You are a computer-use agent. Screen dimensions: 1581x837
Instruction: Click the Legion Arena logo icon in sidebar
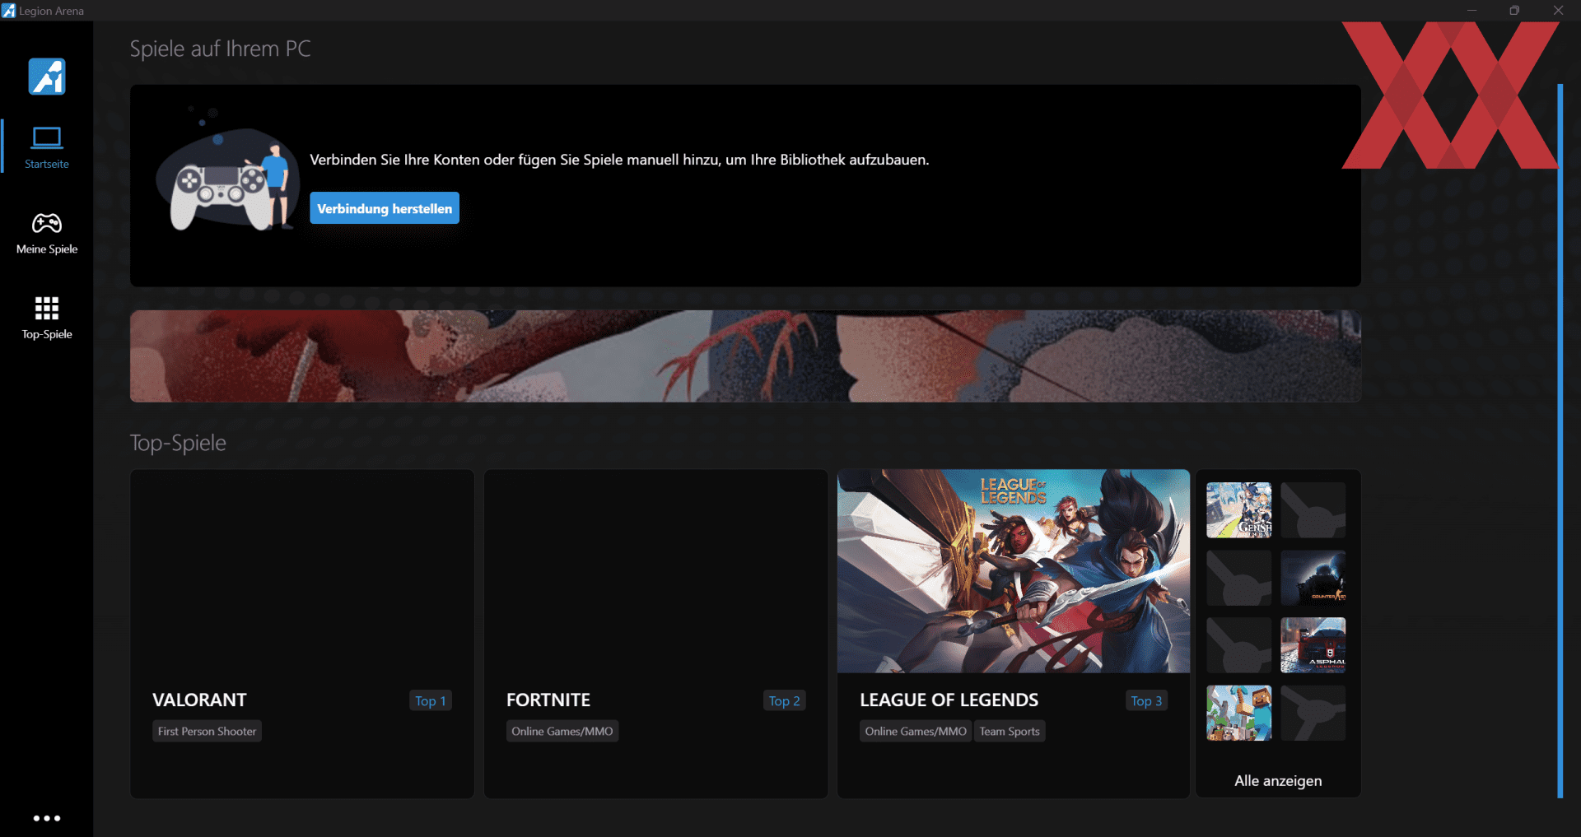47,77
